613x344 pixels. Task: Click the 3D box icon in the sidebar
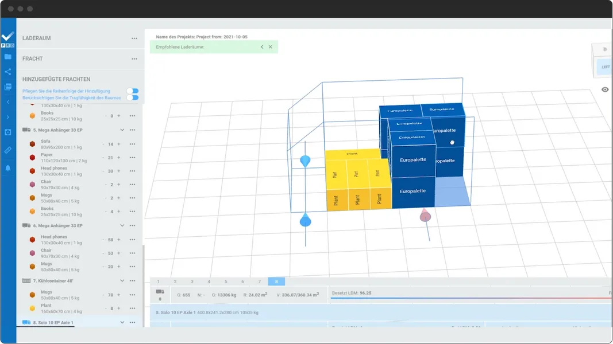pos(7,132)
